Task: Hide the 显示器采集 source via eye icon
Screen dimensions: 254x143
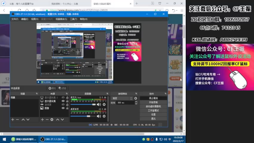Action: point(63,101)
